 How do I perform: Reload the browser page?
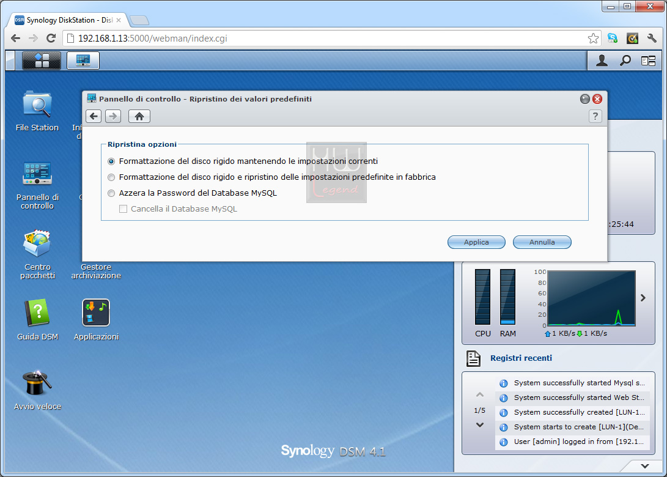(51, 39)
